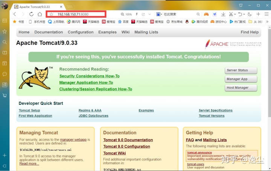Open 腾讯网 bookmark
This screenshot has height=171, width=271.
point(74,21)
